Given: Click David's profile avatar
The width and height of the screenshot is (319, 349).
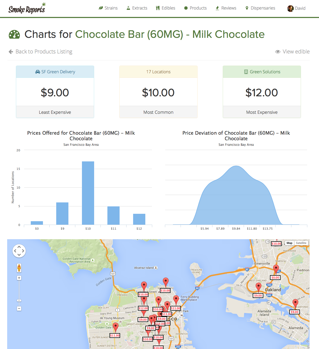Looking at the screenshot, I should tap(290, 8).
